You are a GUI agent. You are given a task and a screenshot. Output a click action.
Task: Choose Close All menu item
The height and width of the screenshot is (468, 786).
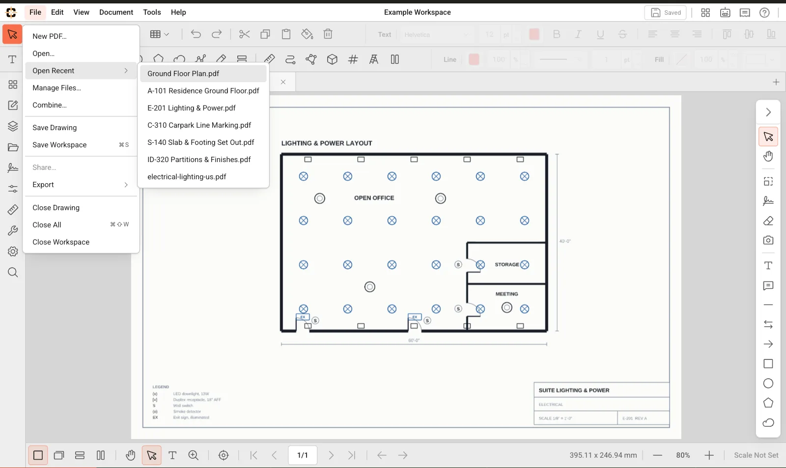point(81,225)
